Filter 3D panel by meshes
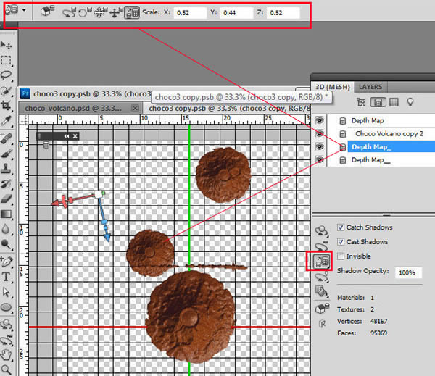435x376 pixels. [x=378, y=102]
